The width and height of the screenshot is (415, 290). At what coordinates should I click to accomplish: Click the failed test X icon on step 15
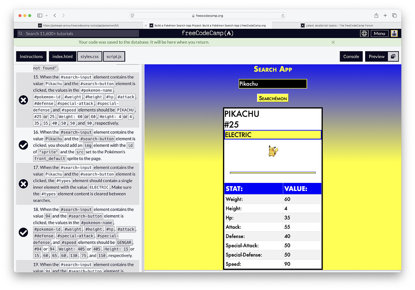pyautogui.click(x=23, y=100)
